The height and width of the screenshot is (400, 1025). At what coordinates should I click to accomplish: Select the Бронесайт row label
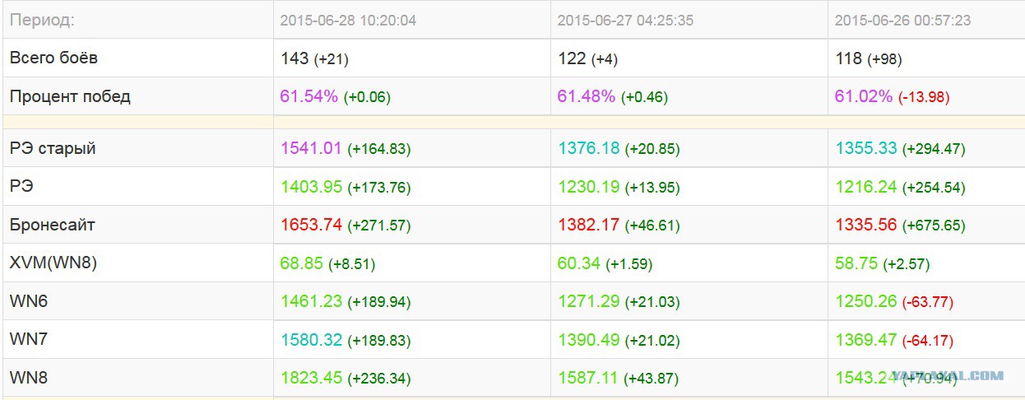pyautogui.click(x=51, y=224)
